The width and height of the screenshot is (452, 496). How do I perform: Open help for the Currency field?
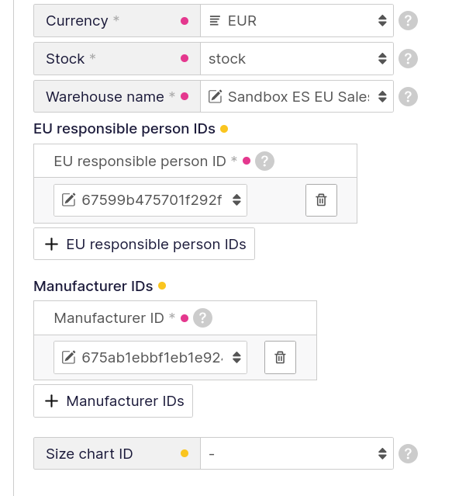pos(408,20)
